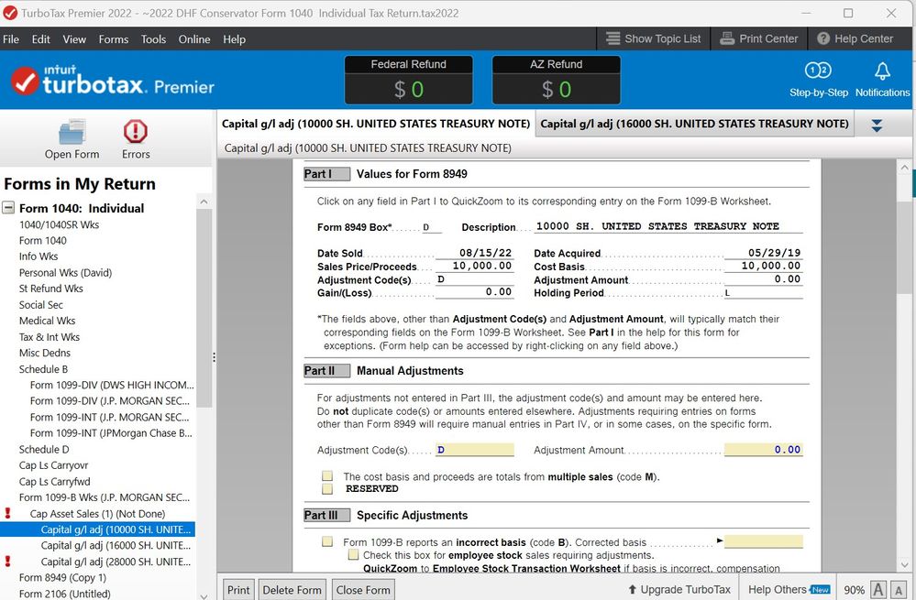The width and height of the screenshot is (916, 600).
Task: Toggle the RESERVED checkbox
Action: point(327,488)
